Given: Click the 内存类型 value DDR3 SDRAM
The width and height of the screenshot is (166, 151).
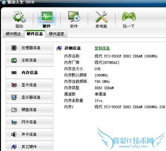Looking at the screenshot, I should [x=104, y=88].
